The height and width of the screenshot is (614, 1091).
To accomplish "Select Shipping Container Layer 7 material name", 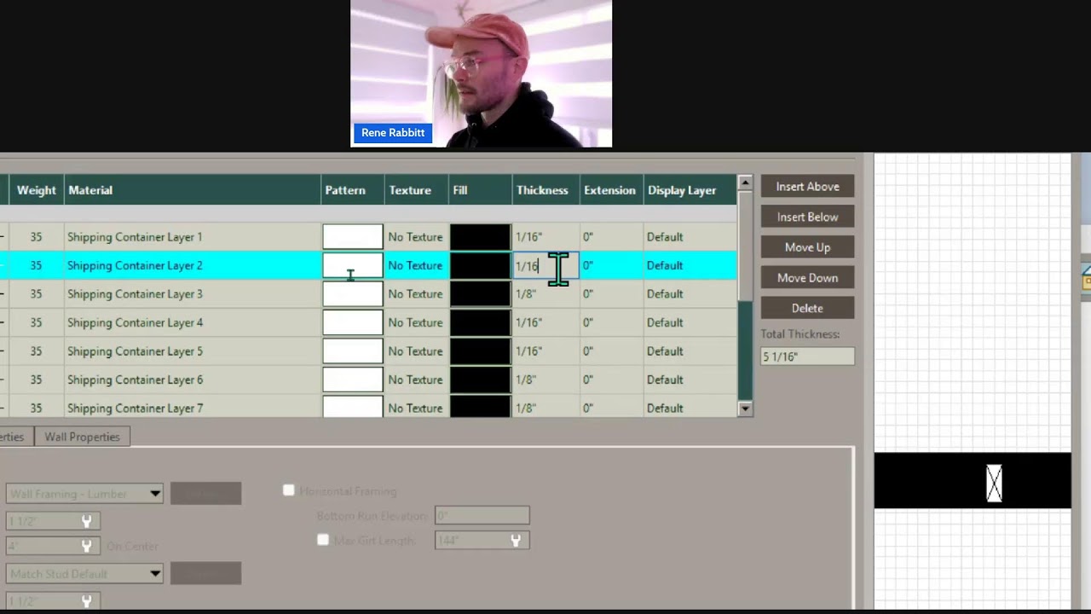I will 135,408.
